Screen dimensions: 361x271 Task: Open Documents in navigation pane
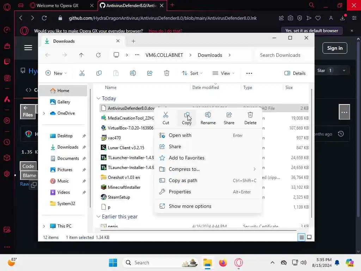[68, 158]
